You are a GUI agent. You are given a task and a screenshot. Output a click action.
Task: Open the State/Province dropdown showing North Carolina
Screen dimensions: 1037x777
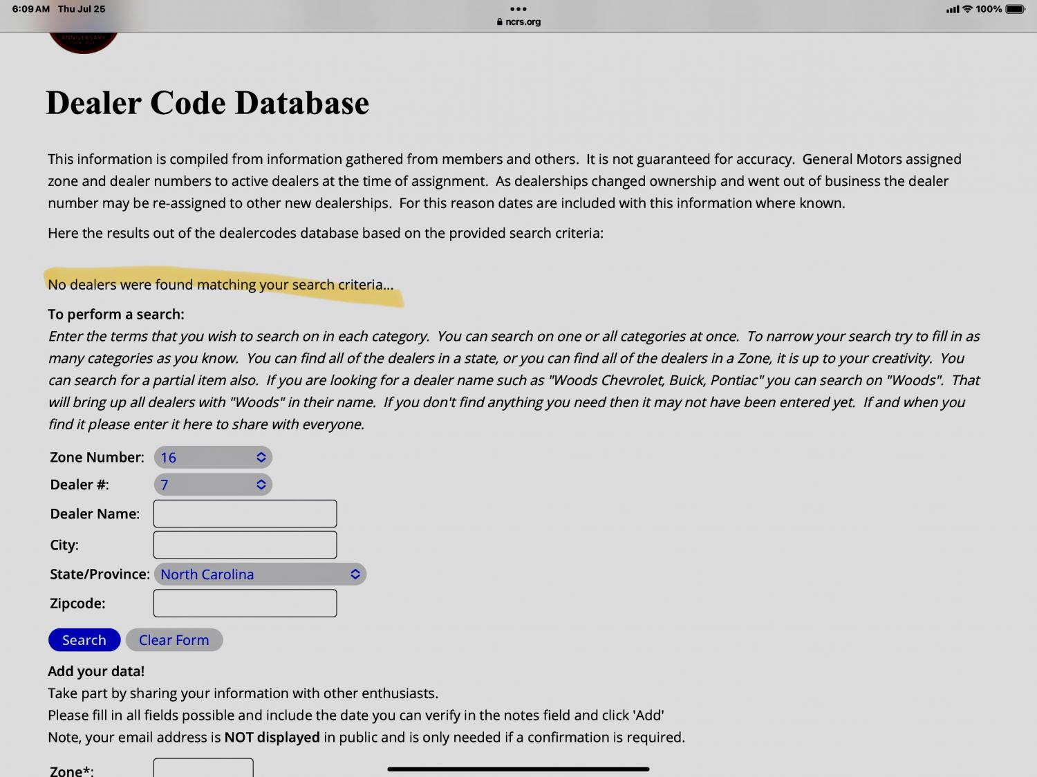click(260, 574)
